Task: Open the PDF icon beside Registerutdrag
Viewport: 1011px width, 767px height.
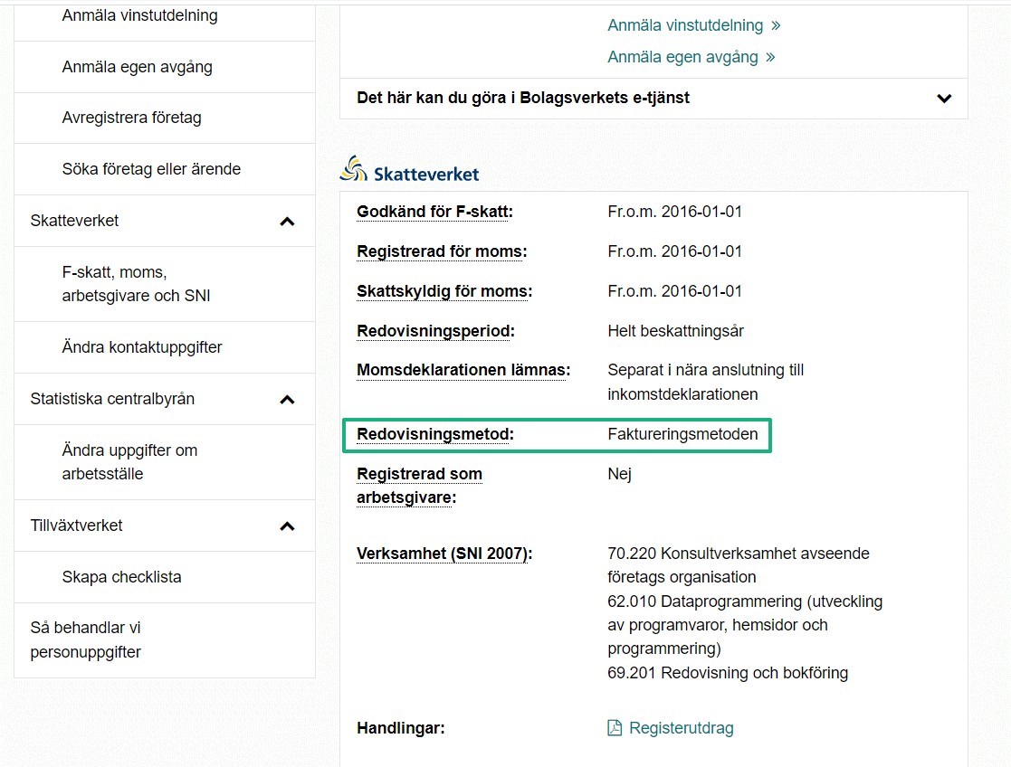Action: [615, 727]
